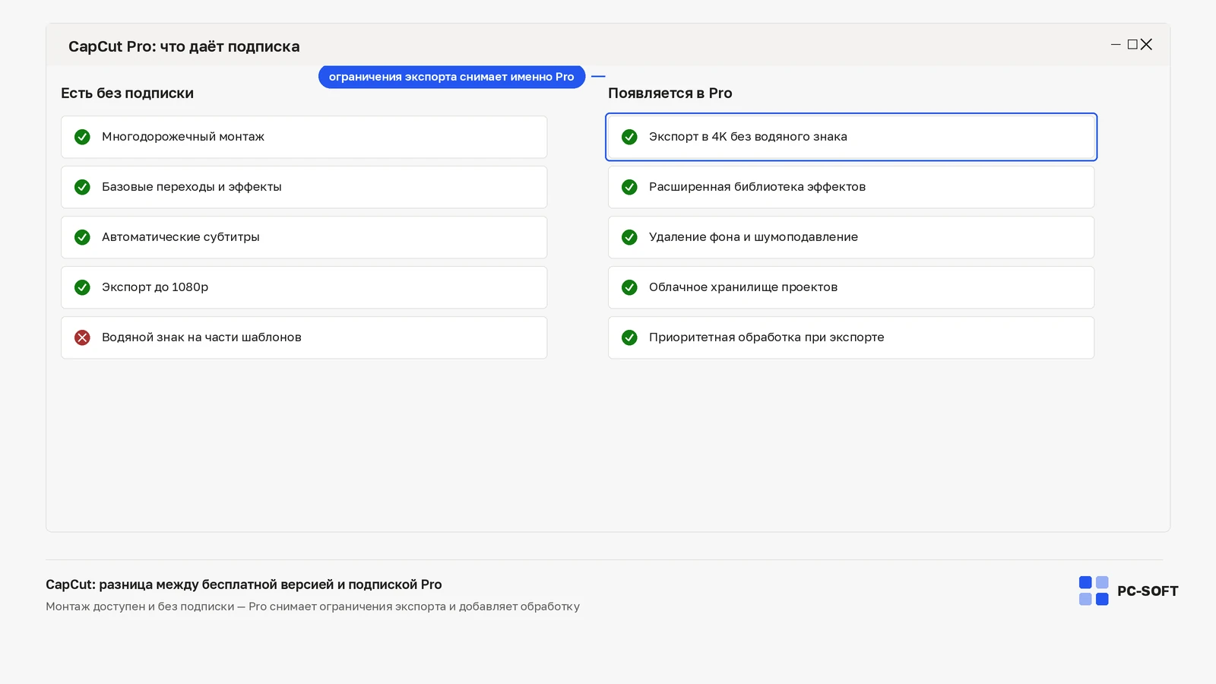1216x684 pixels.
Task: Click the check icon beside Базовые переходы и эффекты
Action: coord(82,187)
